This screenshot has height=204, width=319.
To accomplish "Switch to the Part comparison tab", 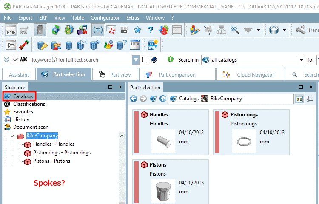I will click(x=177, y=74).
